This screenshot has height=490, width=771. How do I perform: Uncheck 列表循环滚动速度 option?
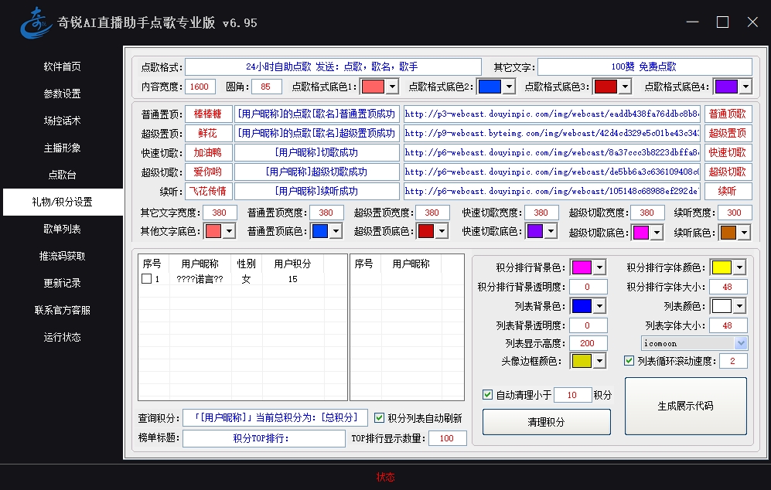click(x=629, y=361)
